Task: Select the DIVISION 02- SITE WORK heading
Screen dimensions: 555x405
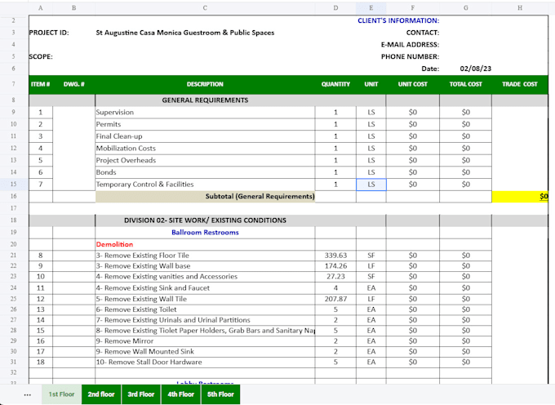Action: click(x=205, y=220)
